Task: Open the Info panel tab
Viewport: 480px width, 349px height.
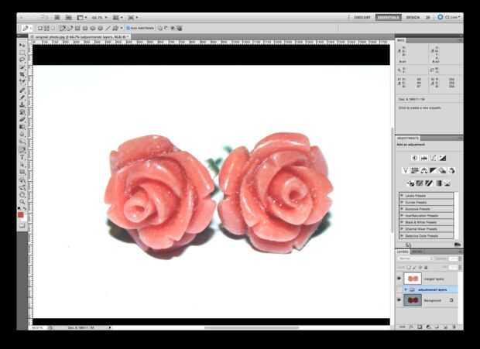Action: [401, 40]
